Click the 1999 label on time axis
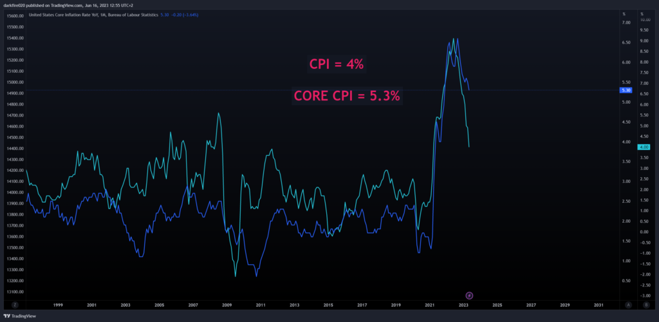This screenshot has height=322, width=659. click(x=58, y=305)
